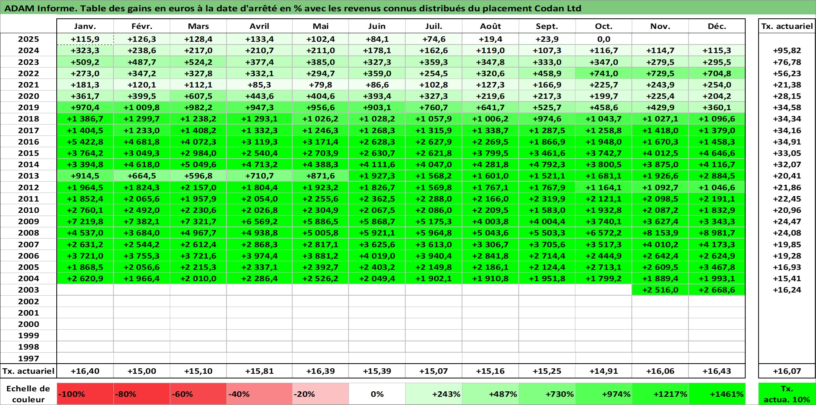The image size is (816, 405).
Task: Click actuarial rate +76,78 for 2023
Action: [x=787, y=62]
